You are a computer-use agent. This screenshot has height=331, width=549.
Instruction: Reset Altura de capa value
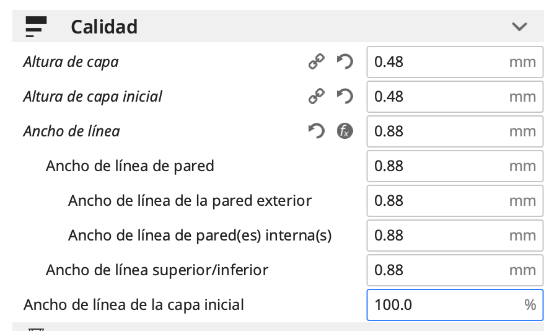click(345, 62)
